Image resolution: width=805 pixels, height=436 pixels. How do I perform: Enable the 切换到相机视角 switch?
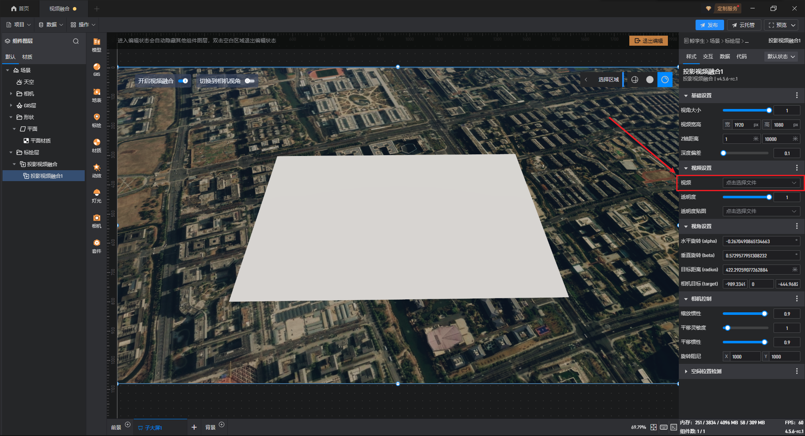(249, 81)
